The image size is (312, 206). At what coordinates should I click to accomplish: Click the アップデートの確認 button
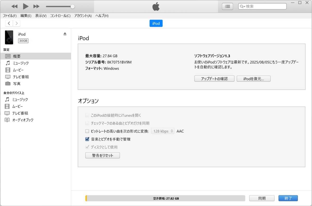click(x=214, y=79)
